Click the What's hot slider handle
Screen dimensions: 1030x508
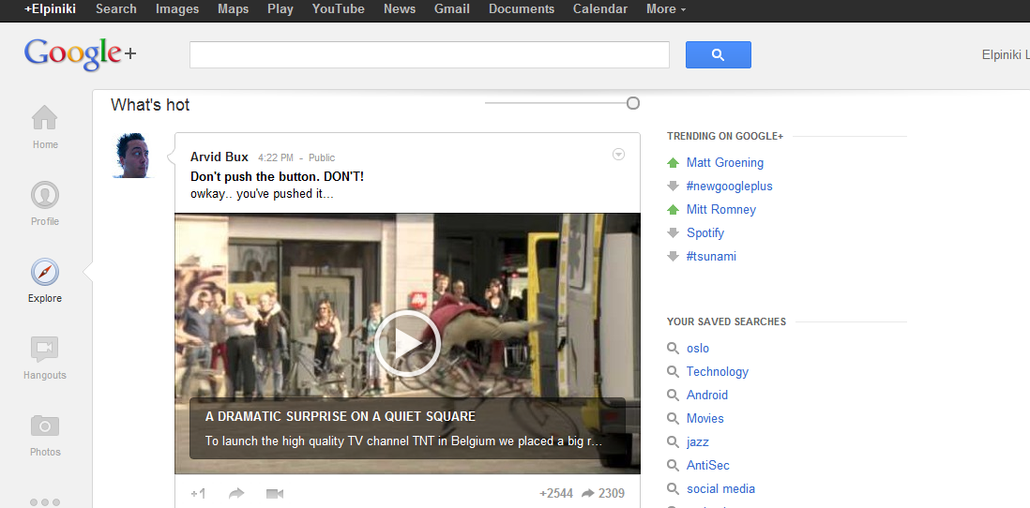(x=632, y=103)
